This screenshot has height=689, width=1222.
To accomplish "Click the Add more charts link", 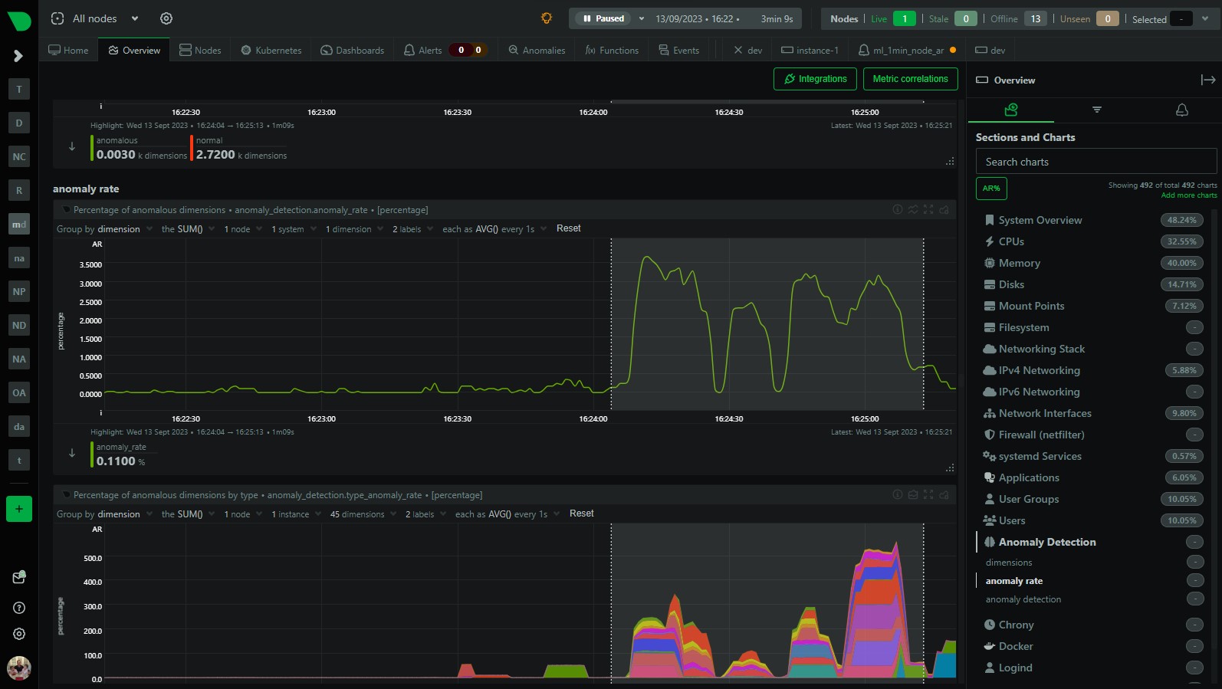I will tap(1188, 195).
